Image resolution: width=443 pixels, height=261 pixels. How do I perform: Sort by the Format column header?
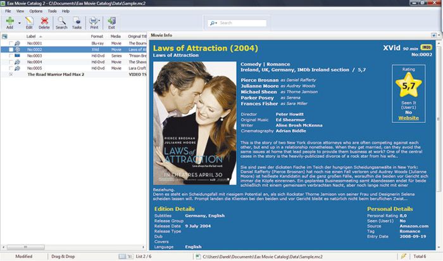tap(97, 36)
